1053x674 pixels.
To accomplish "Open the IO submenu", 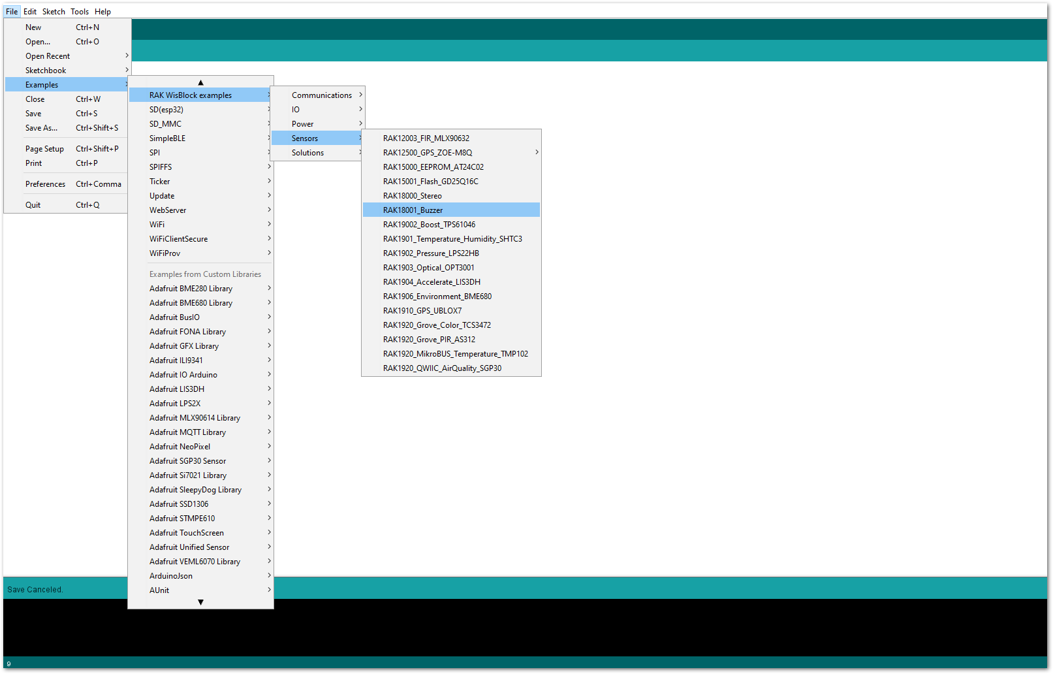I will (x=318, y=110).
